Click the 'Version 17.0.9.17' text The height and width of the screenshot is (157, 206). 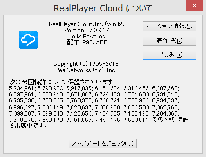tap(87, 30)
